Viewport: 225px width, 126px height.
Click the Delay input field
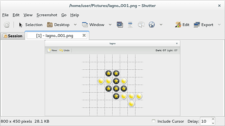point(205,121)
